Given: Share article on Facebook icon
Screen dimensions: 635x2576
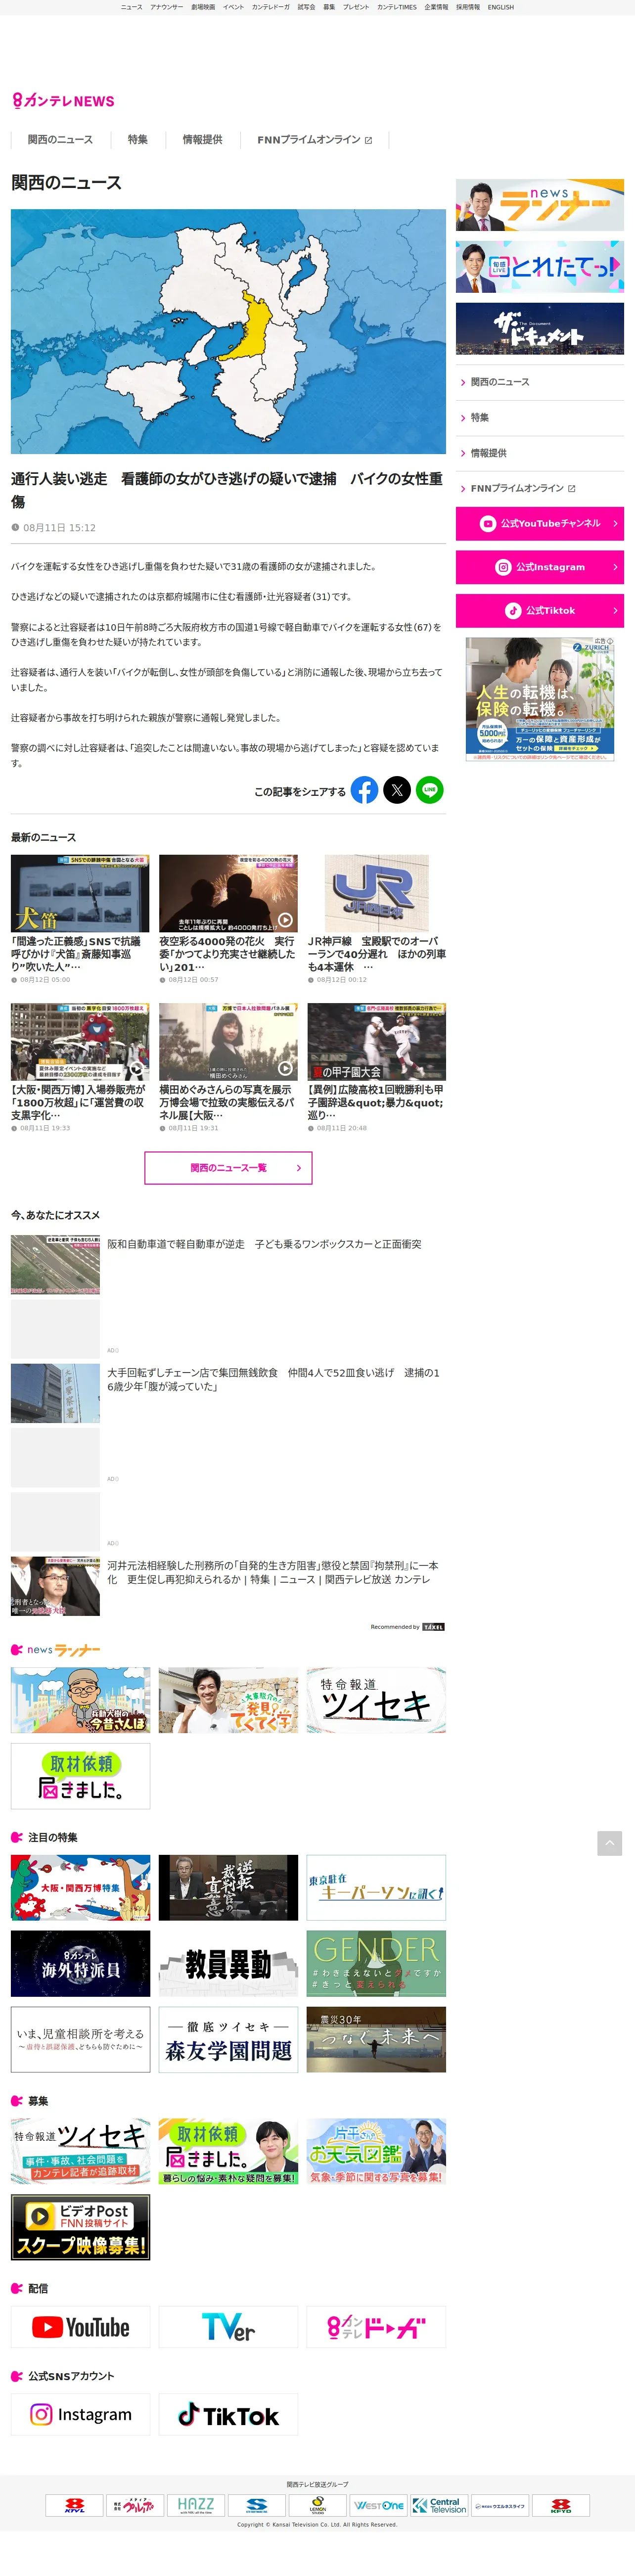Looking at the screenshot, I should click(x=364, y=790).
